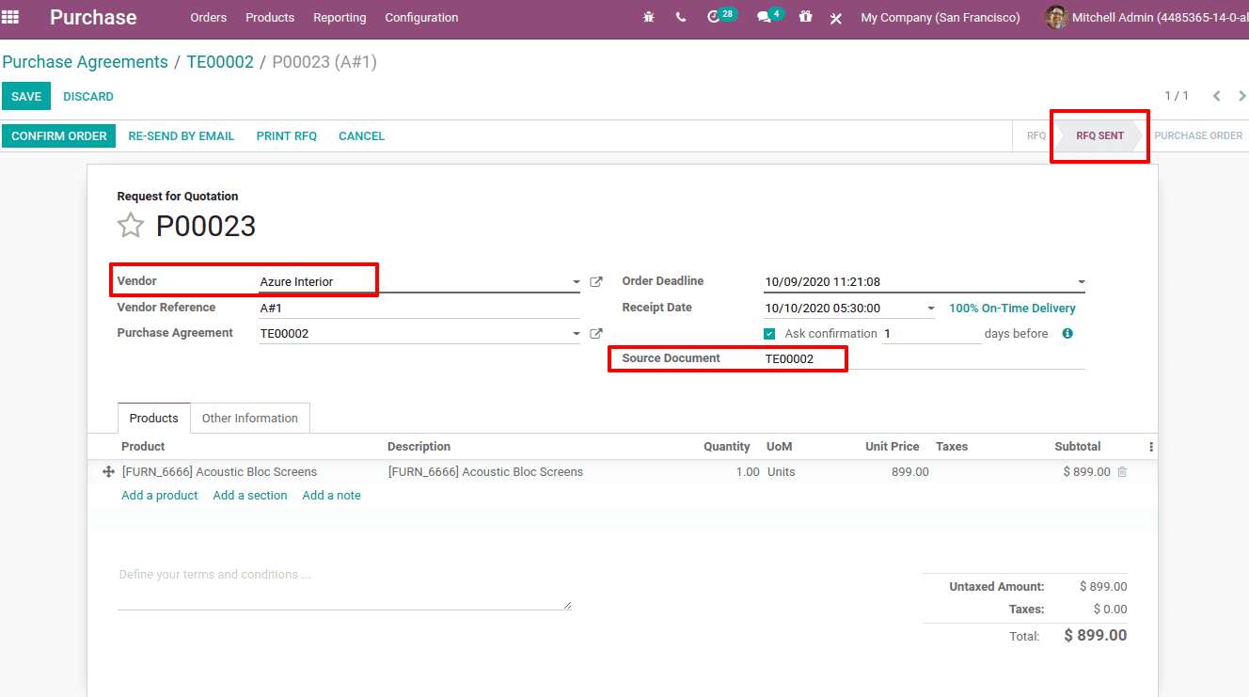The width and height of the screenshot is (1249, 697).
Task: Go to Purchase Agreements breadcrumb
Action: coord(85,62)
